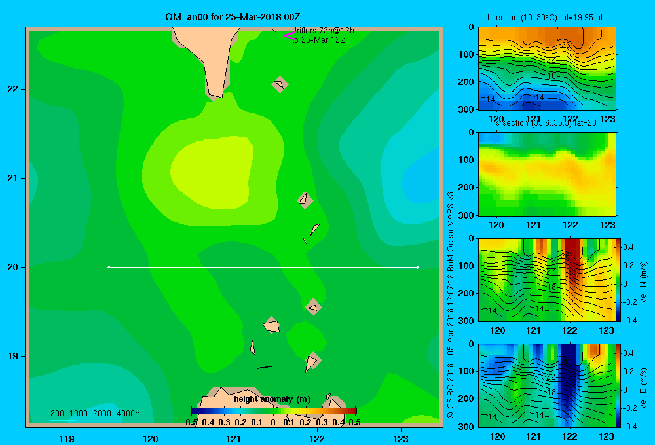
Task: Click the 't section (10..30°C) lat=19.95' title
Action: pyautogui.click(x=545, y=18)
